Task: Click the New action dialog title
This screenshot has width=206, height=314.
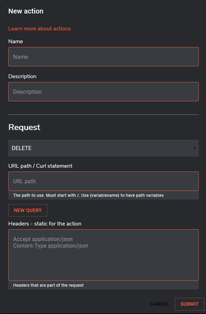Action: pos(26,11)
